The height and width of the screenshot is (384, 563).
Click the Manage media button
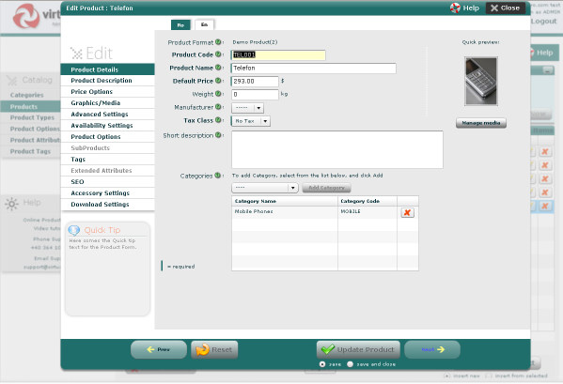481,123
